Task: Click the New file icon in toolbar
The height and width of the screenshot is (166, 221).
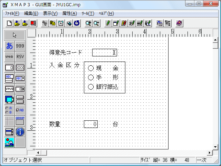Action: 9,23
